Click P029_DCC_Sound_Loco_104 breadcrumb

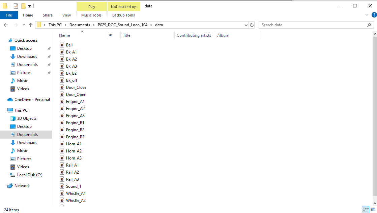(122, 25)
